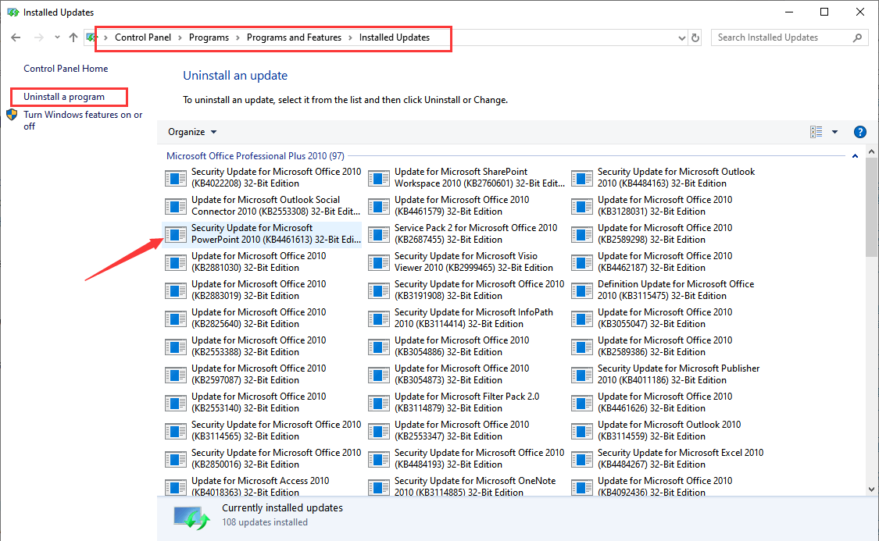Click the Forward navigation arrow
This screenshot has height=541, width=879.
coord(39,37)
